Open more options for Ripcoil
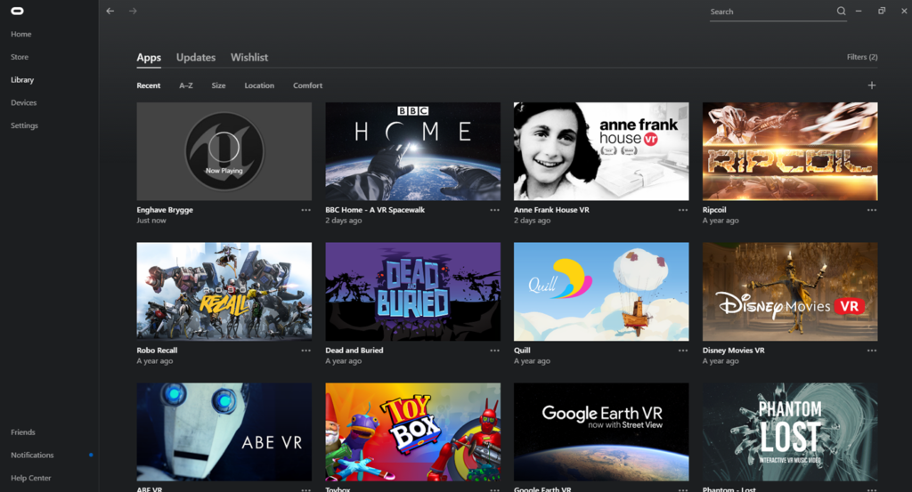Screen dimensions: 912x492 point(871,210)
